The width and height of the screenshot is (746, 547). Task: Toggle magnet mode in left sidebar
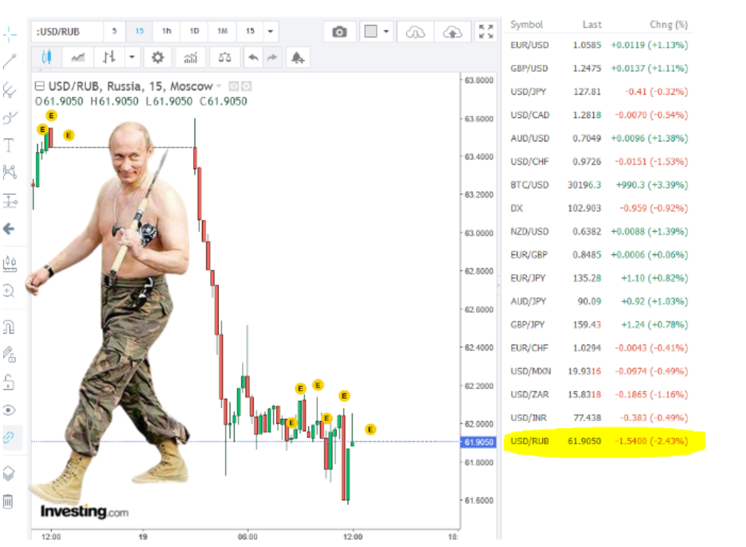tap(9, 327)
